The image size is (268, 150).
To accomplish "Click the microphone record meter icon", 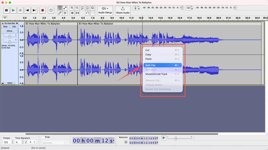I will [x=135, y=8].
